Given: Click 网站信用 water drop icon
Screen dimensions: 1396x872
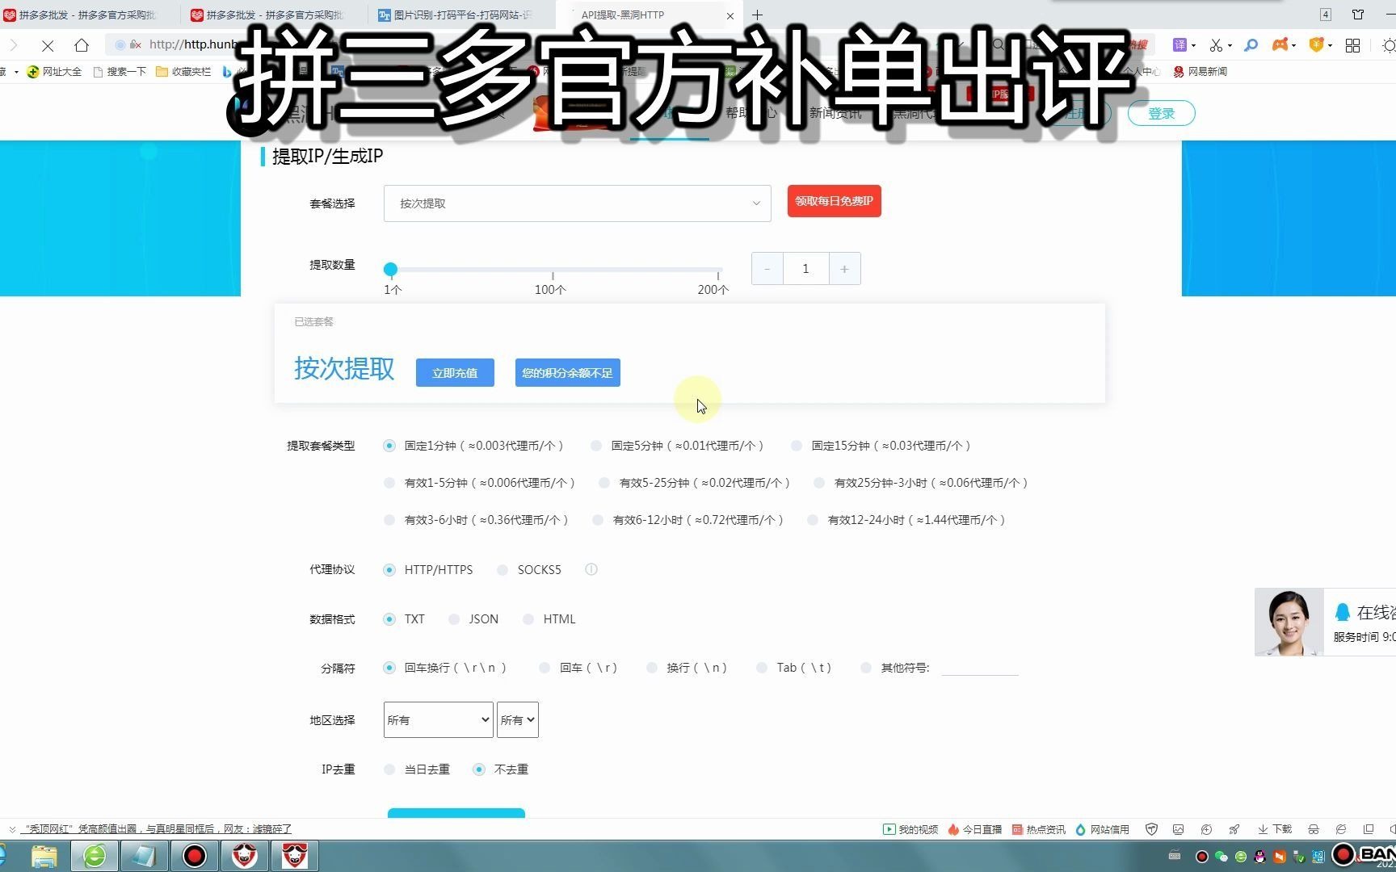Looking at the screenshot, I should [1080, 829].
